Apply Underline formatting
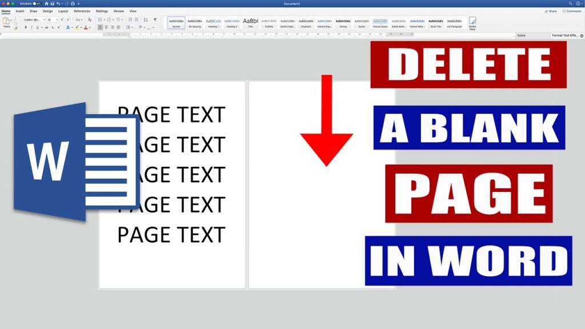This screenshot has width=585, height=329. pos(38,27)
